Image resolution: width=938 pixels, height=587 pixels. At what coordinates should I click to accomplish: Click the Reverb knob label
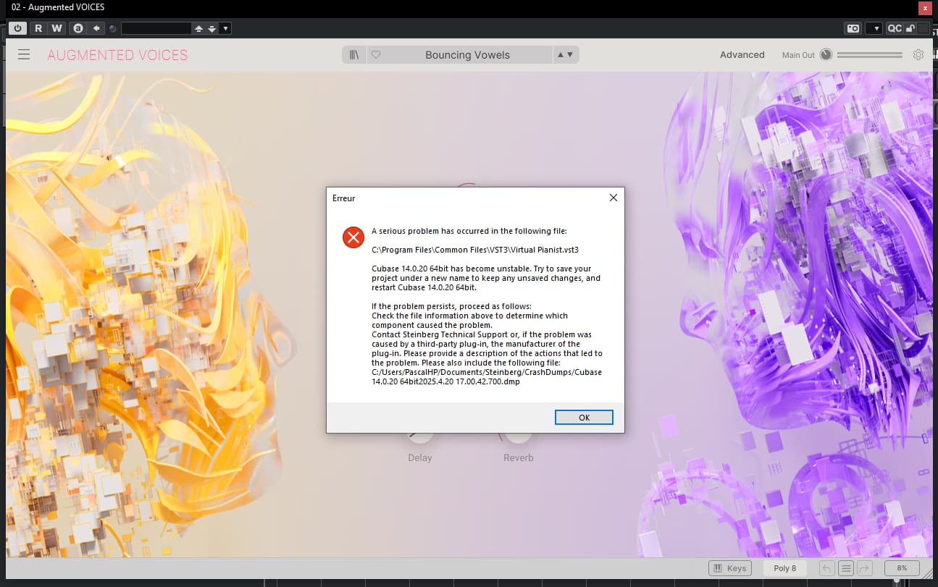[x=518, y=457]
